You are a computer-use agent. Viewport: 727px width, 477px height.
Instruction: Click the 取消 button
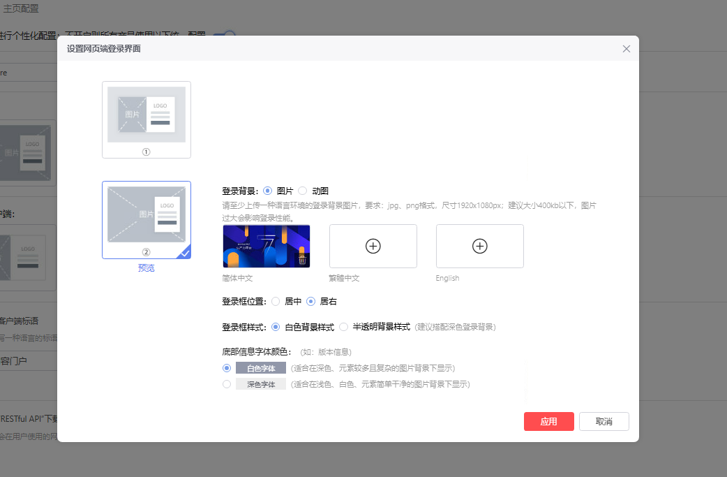(604, 422)
